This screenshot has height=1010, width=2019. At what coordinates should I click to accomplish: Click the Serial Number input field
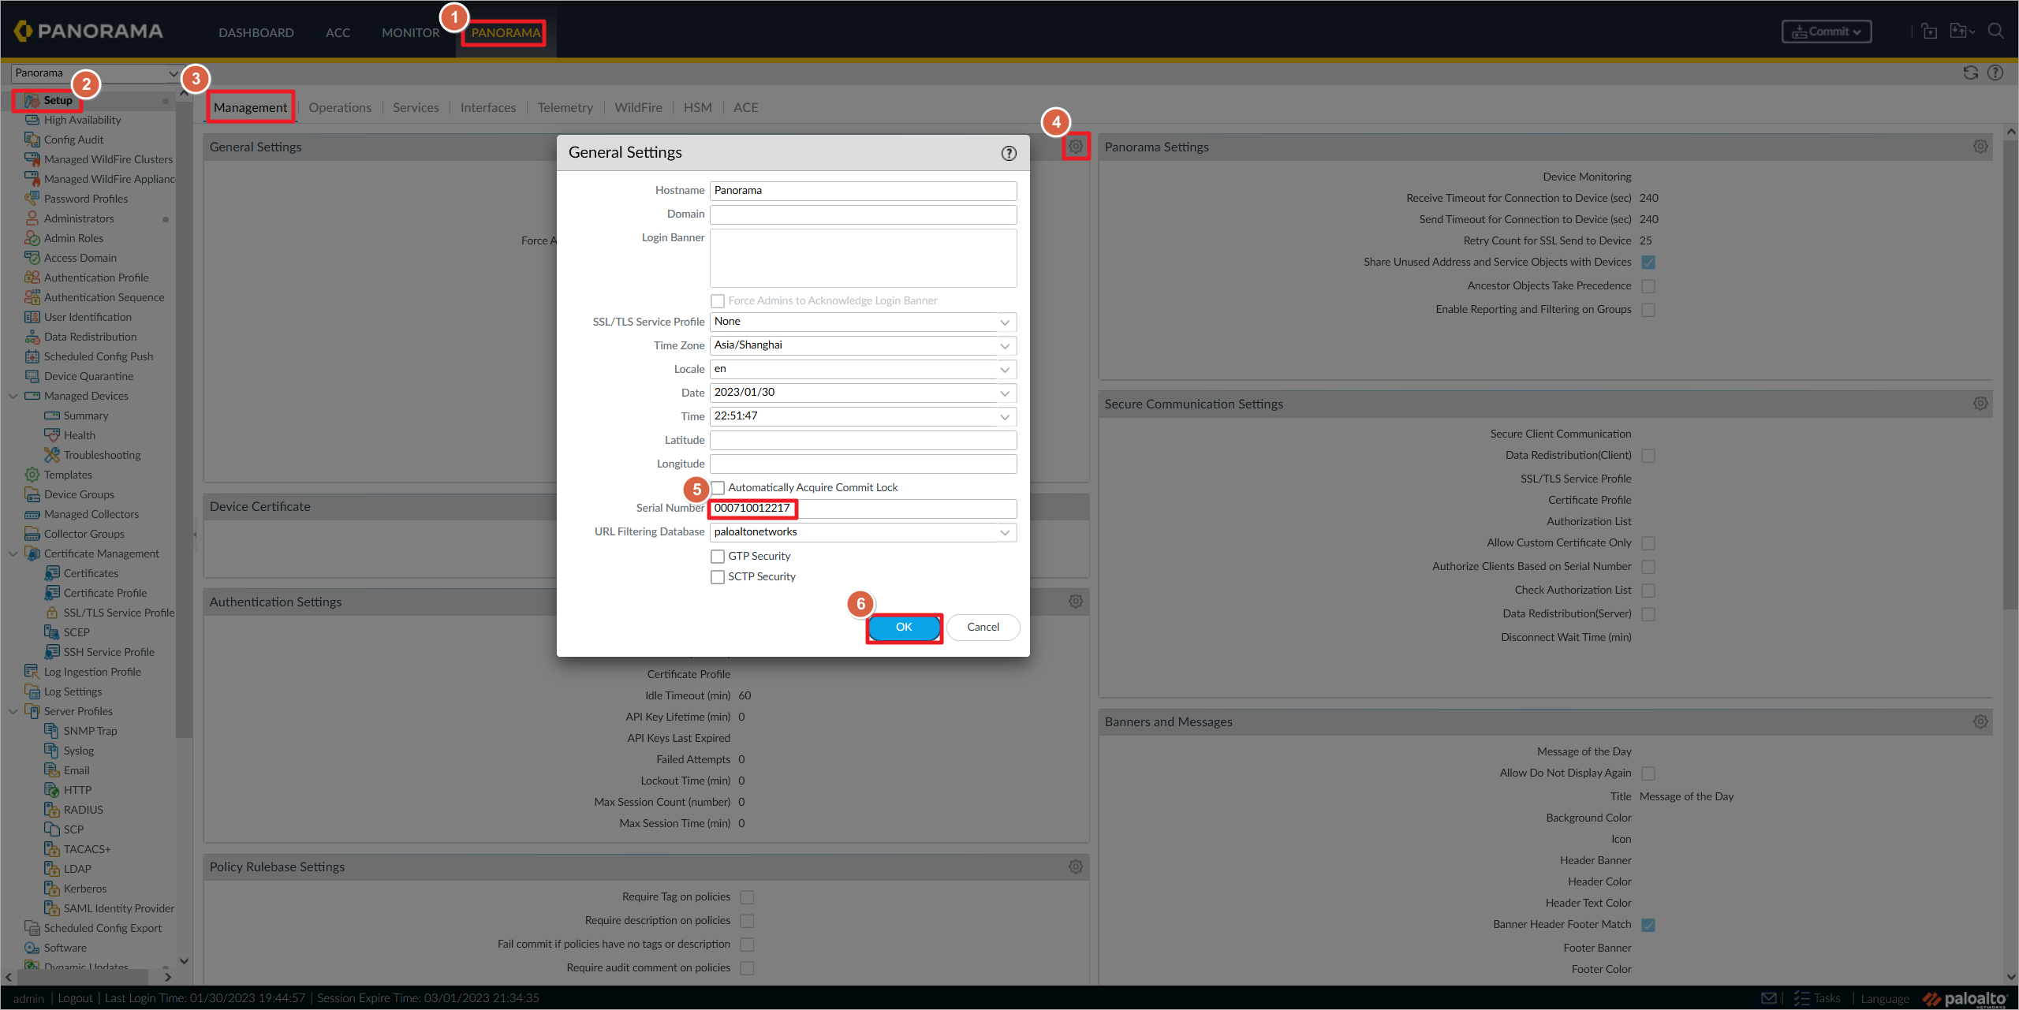(x=863, y=509)
